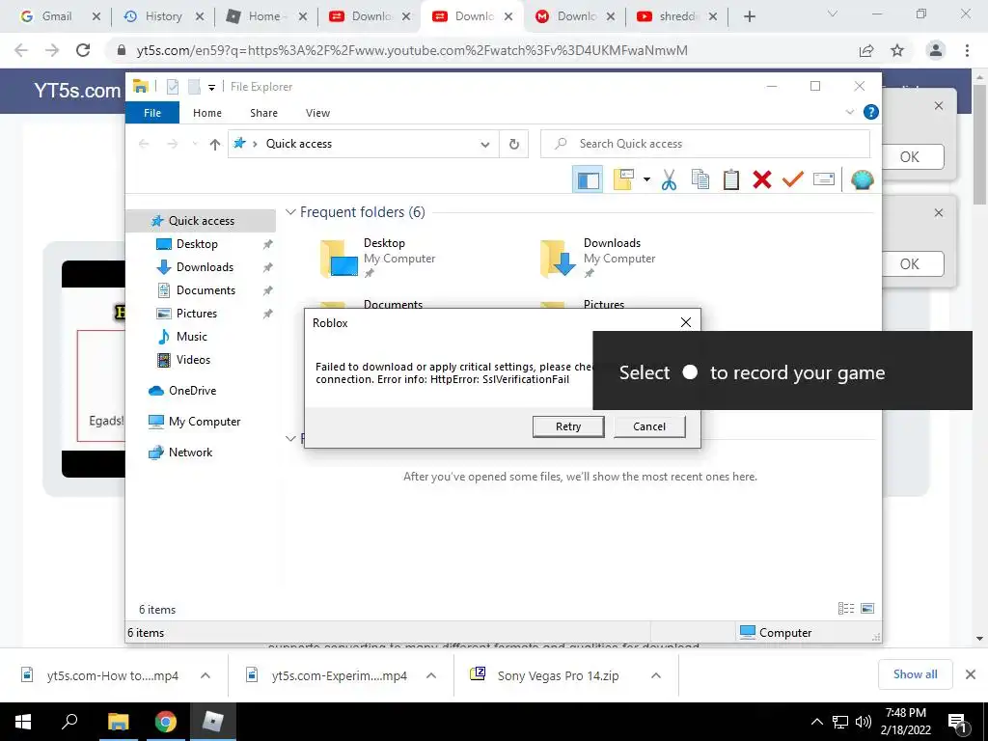Click the Copy toolbar icon
The image size is (988, 741).
click(x=700, y=179)
